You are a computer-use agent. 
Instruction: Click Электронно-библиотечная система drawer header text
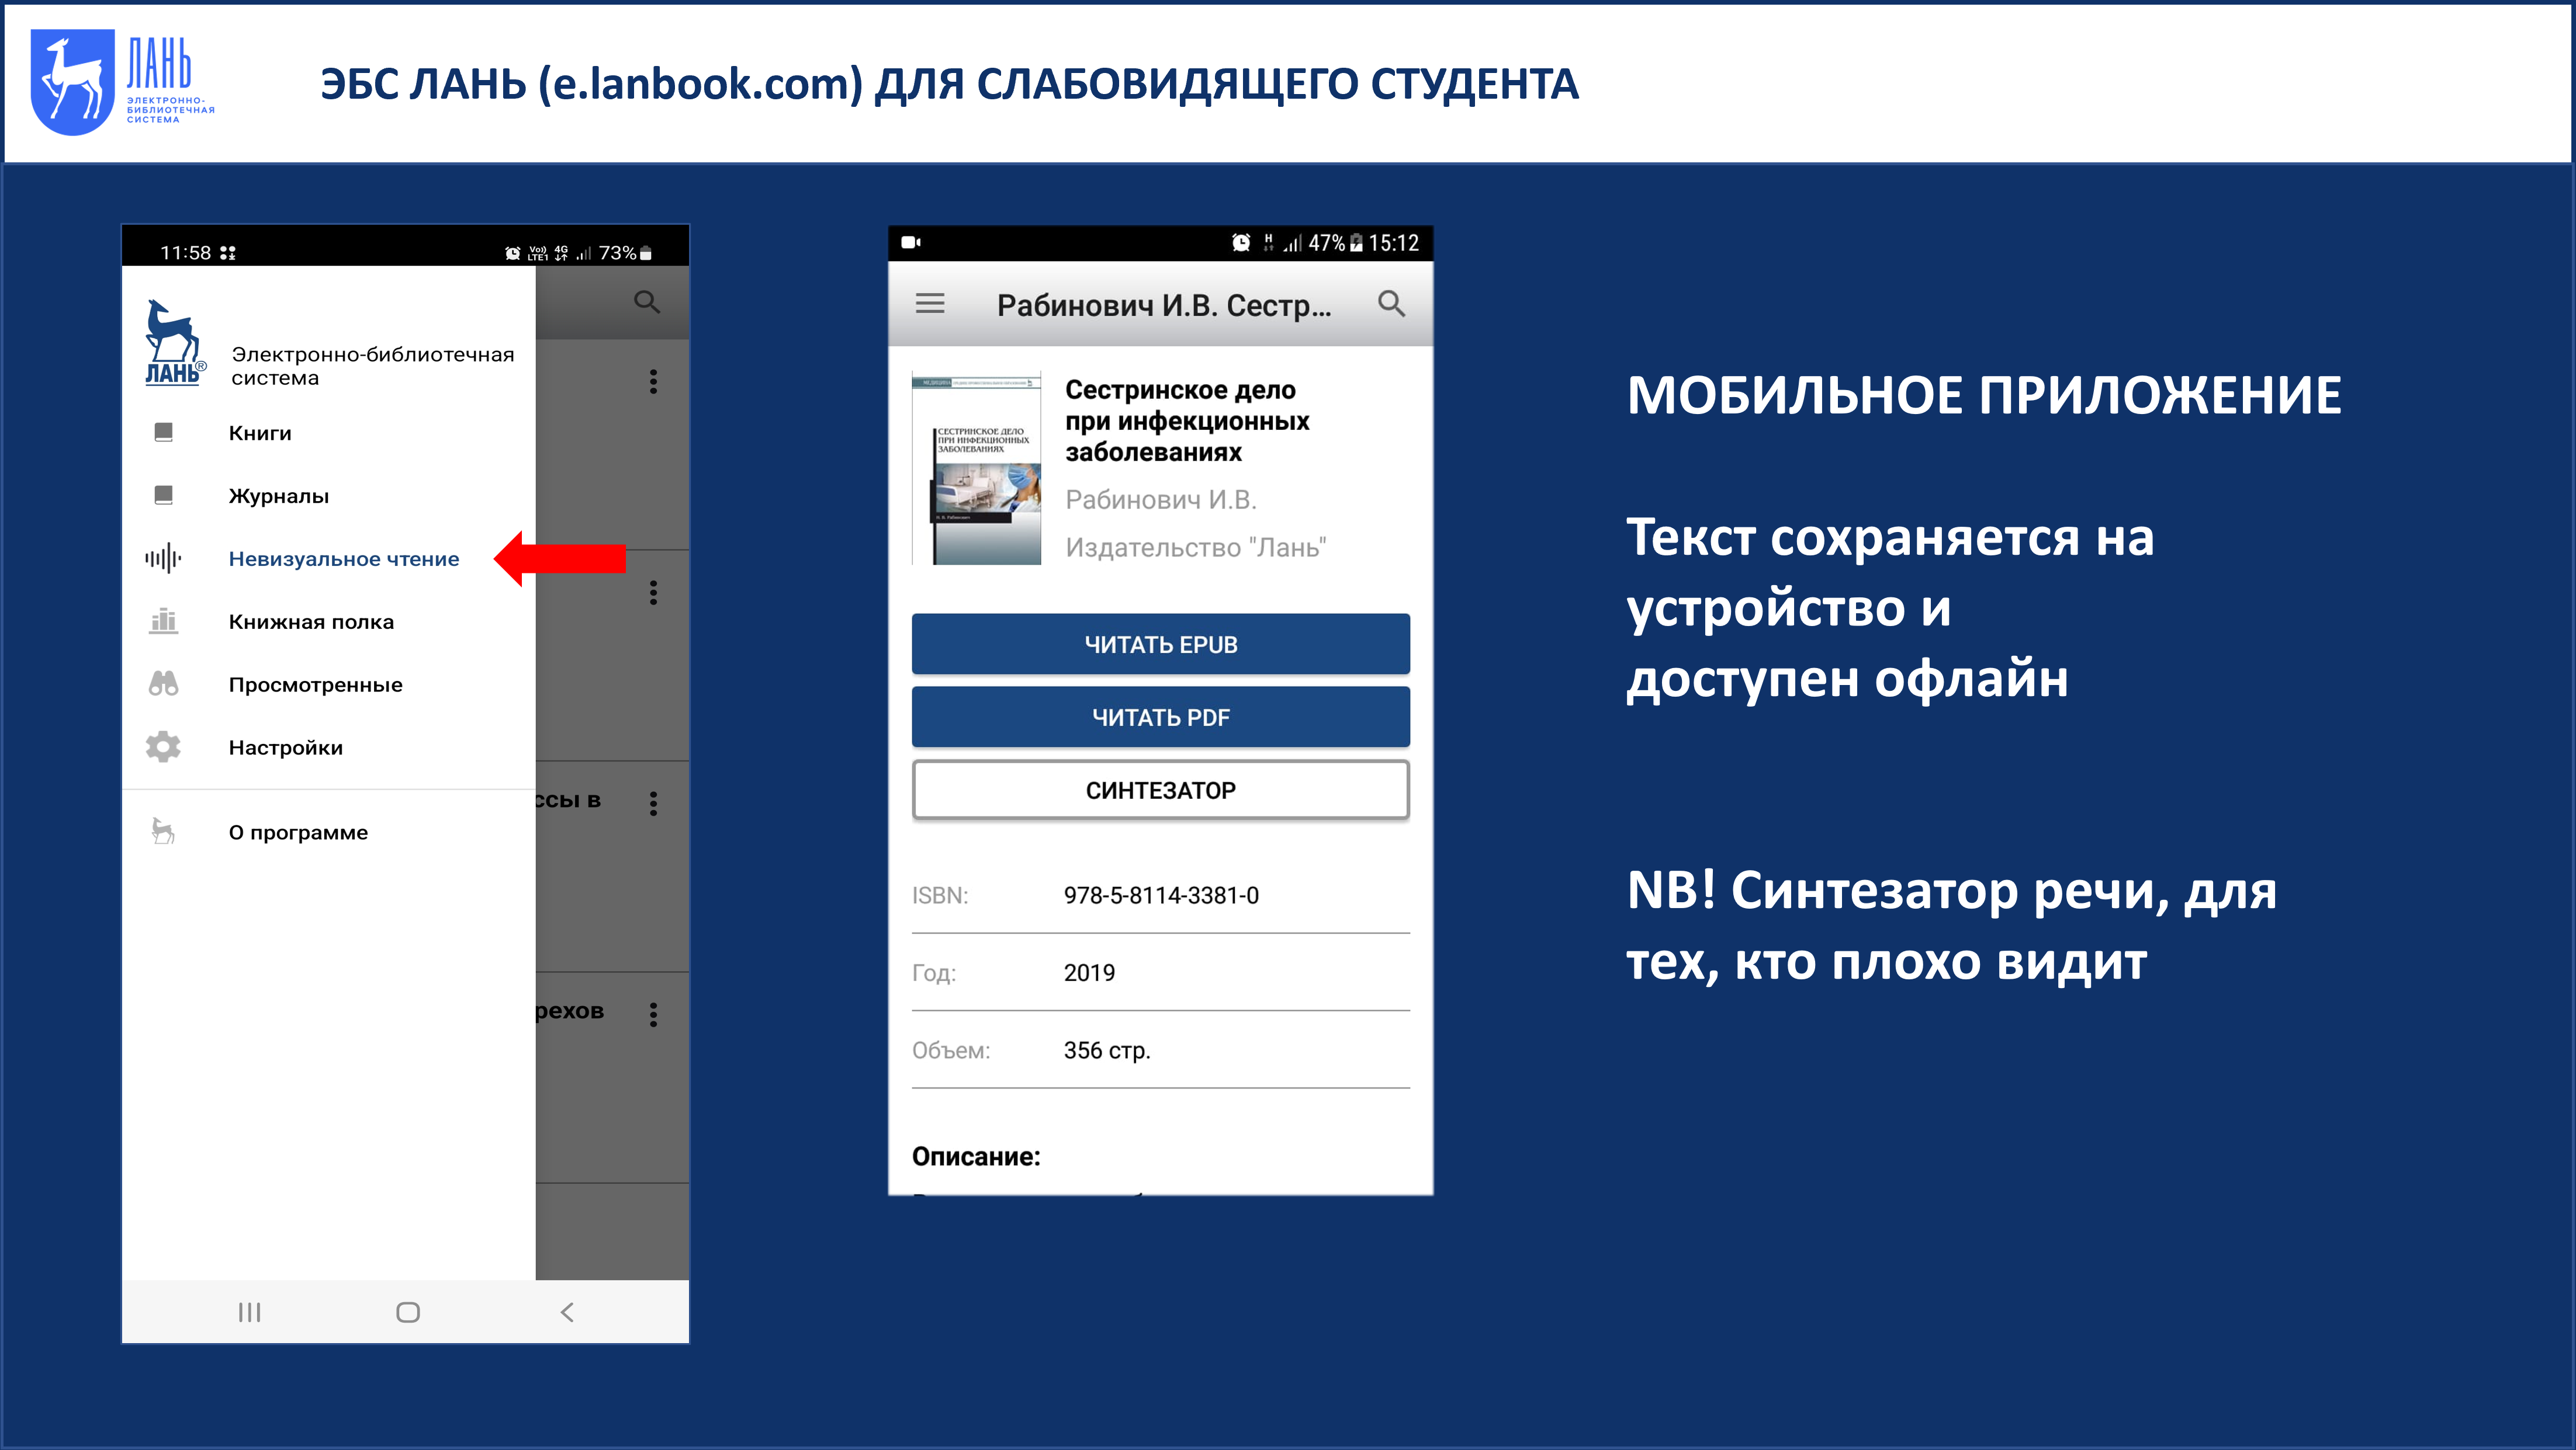(372, 366)
